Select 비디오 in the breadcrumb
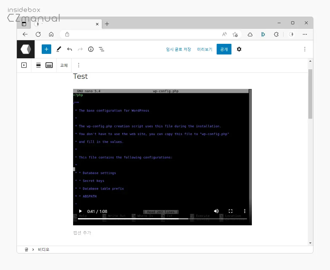This screenshot has width=330, height=270. (44, 250)
